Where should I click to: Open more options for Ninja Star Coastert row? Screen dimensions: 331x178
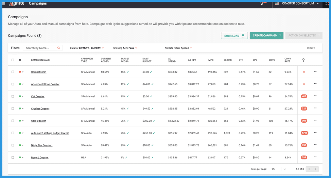click(x=315, y=145)
